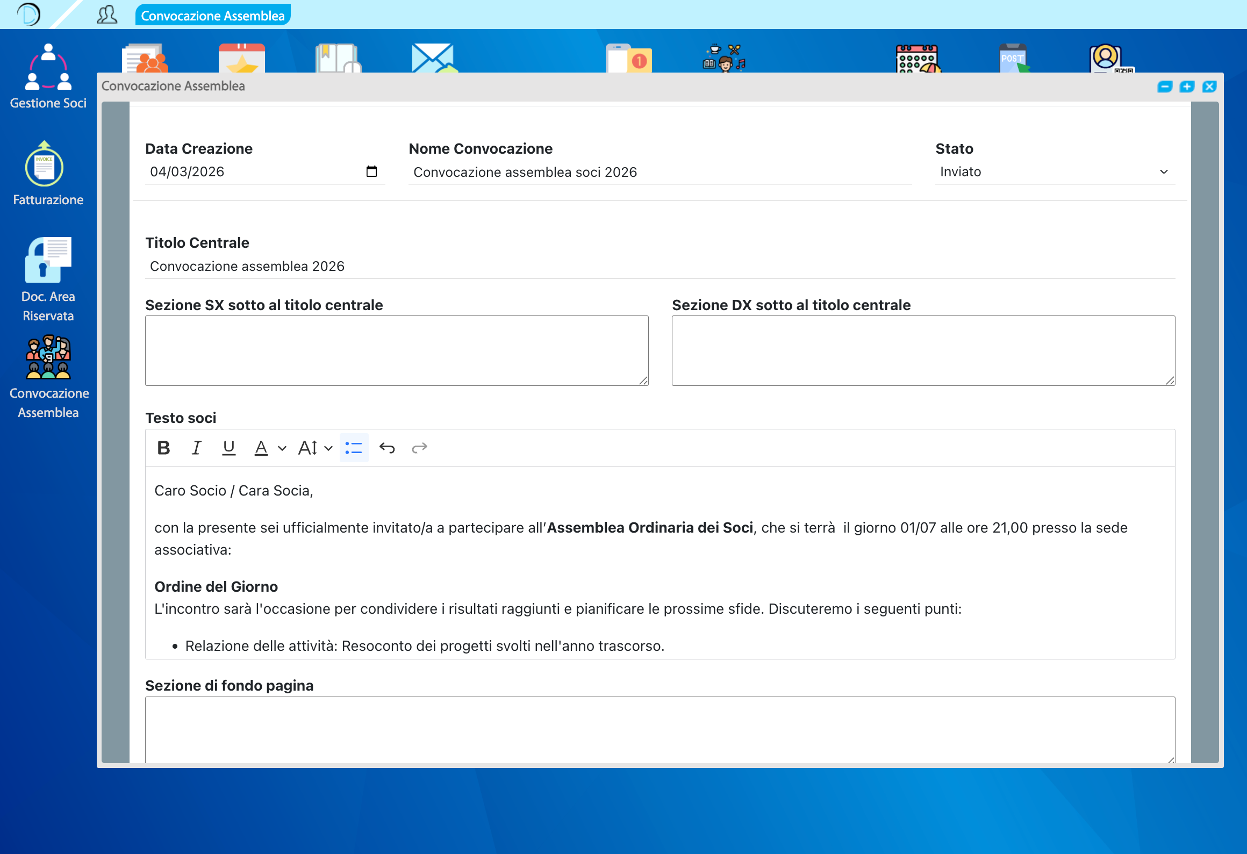The height and width of the screenshot is (854, 1247).
Task: Click the users icon in the top bar
Action: point(107,15)
